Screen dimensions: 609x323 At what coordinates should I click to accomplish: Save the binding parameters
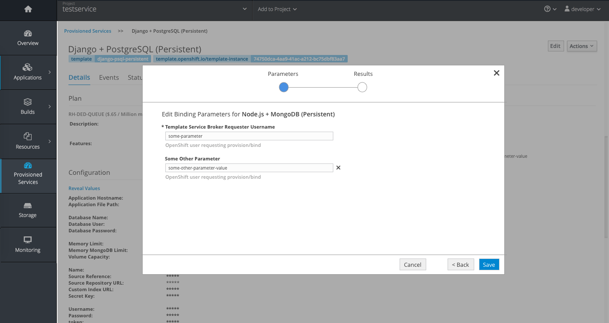click(x=489, y=265)
